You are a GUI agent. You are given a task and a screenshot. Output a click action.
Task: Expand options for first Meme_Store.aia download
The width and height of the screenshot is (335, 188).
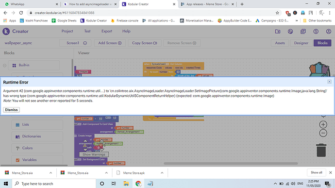(50, 173)
